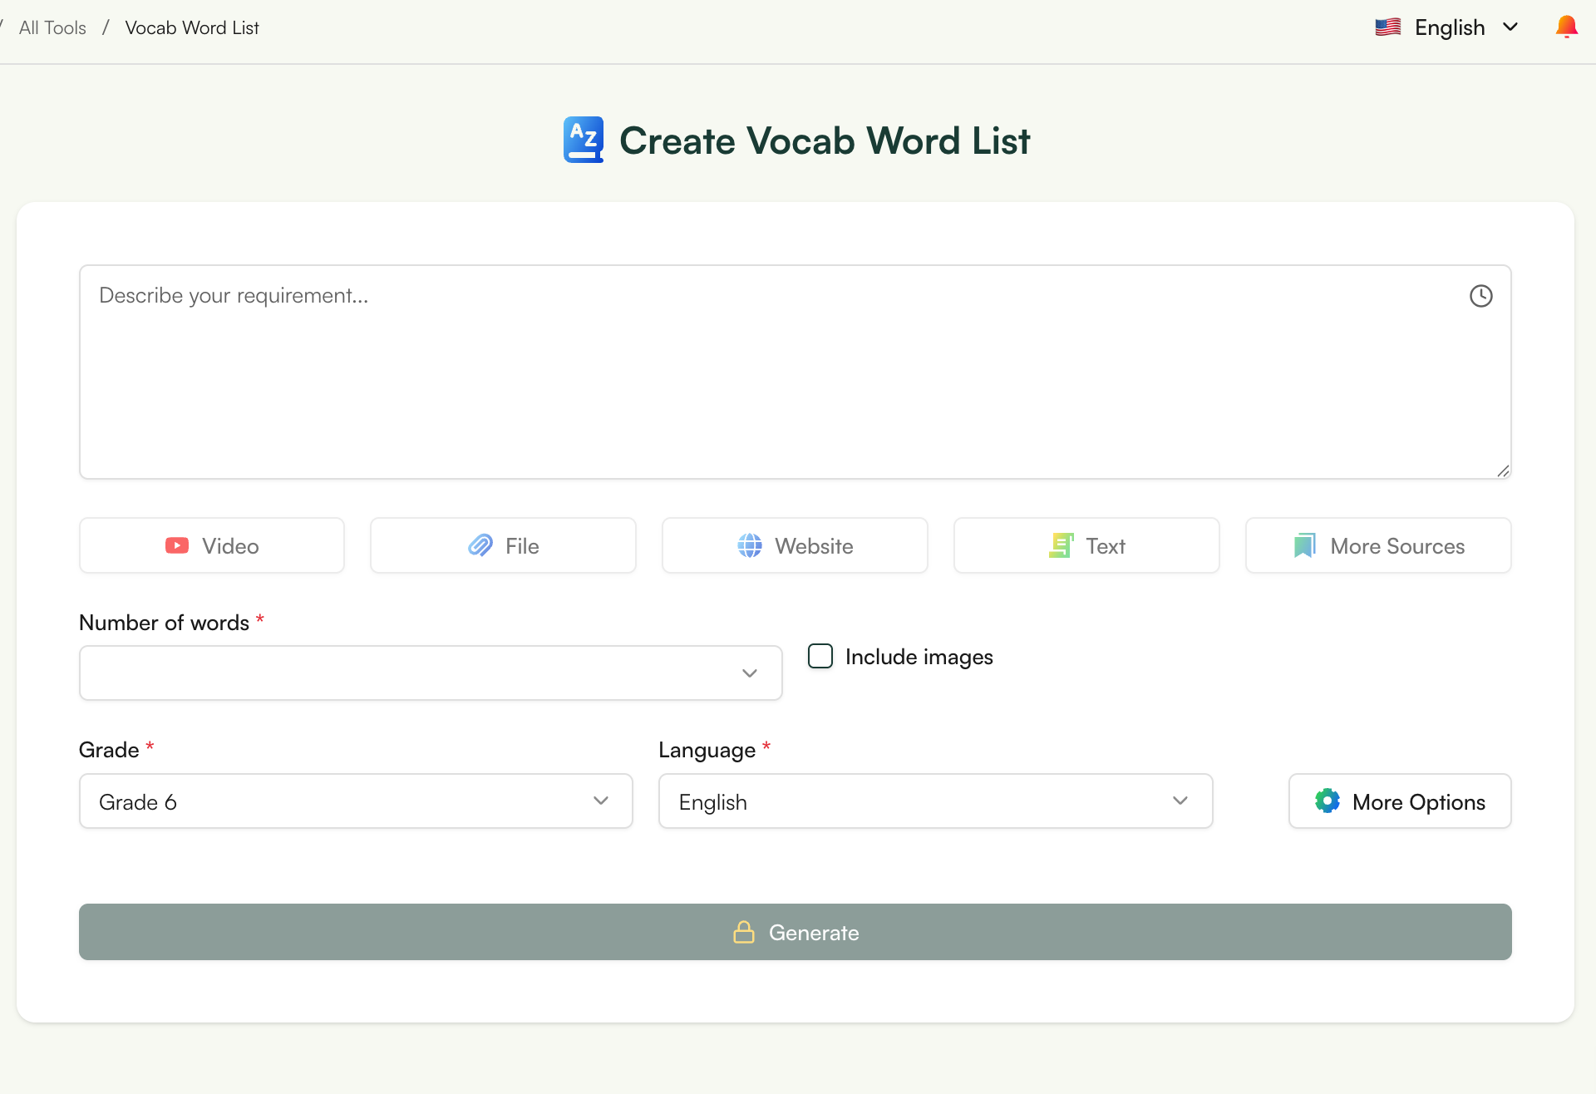This screenshot has width=1596, height=1094.
Task: Click the More Options button
Action: point(1399,801)
